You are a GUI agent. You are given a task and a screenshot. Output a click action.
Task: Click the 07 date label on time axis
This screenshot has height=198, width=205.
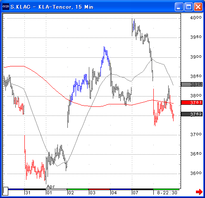[x=136, y=193]
